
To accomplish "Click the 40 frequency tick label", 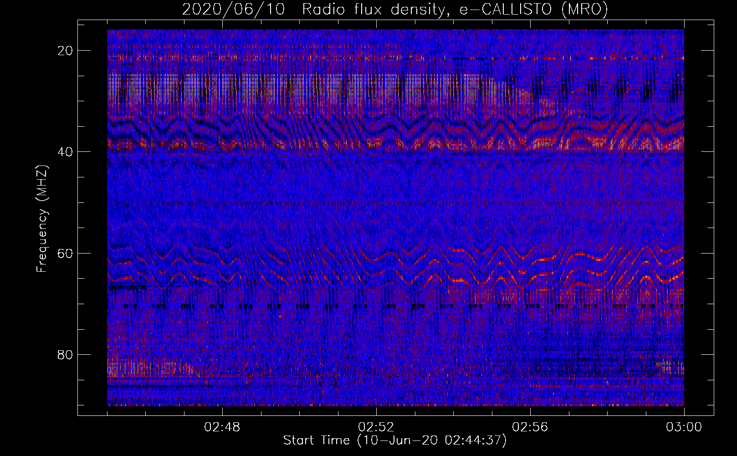I will tap(66, 152).
